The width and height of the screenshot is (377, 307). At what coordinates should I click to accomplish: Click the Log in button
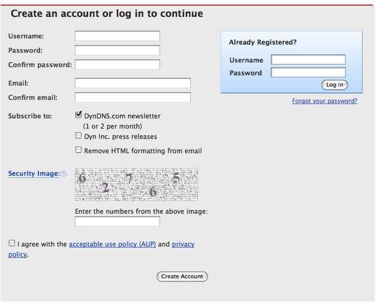point(334,85)
